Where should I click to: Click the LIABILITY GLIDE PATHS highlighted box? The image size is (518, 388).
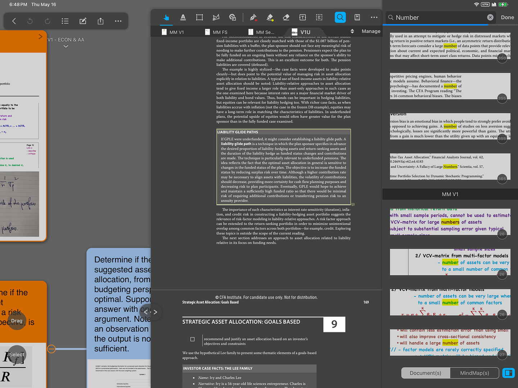(283, 167)
